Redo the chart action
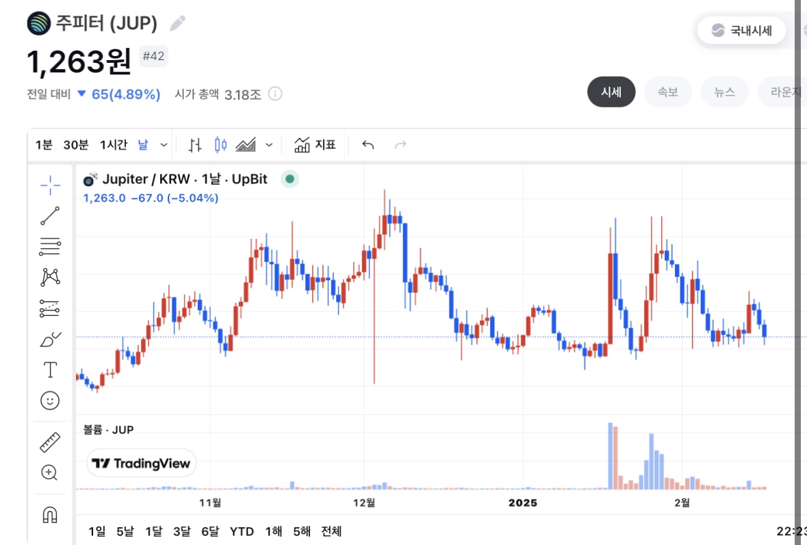Image resolution: width=807 pixels, height=545 pixels. (x=400, y=145)
